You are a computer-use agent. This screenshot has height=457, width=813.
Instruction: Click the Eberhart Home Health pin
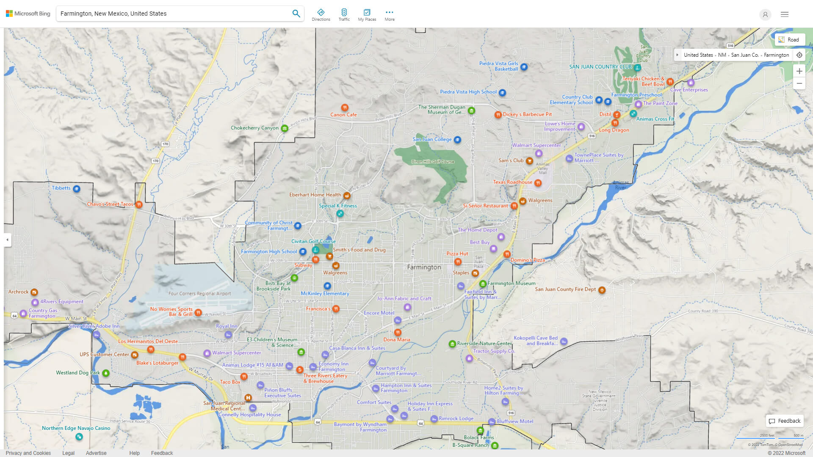(x=347, y=195)
